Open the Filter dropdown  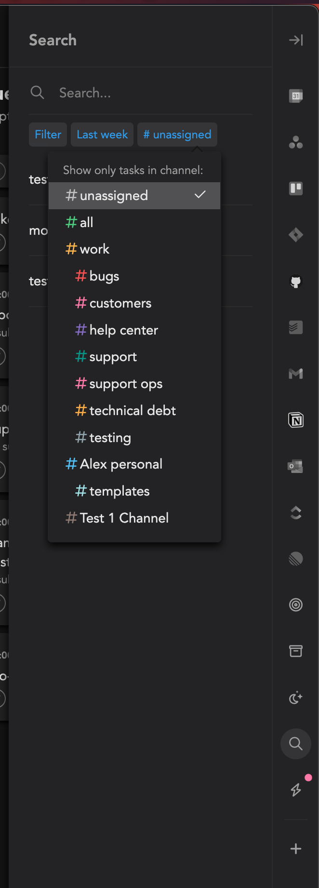tap(48, 135)
